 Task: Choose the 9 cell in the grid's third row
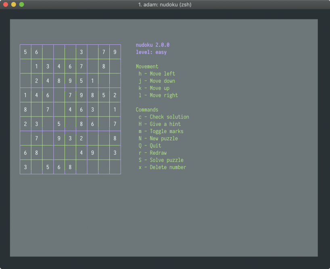(x=70, y=81)
